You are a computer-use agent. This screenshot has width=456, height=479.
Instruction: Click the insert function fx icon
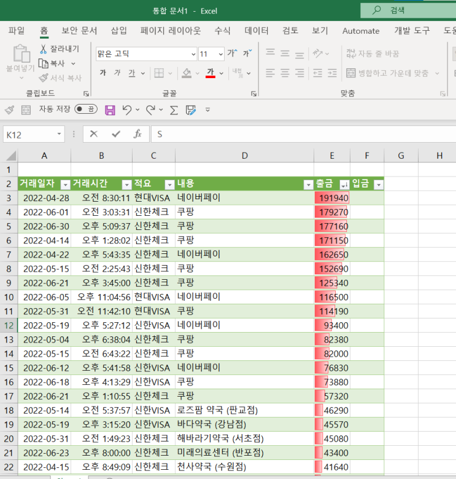[137, 134]
